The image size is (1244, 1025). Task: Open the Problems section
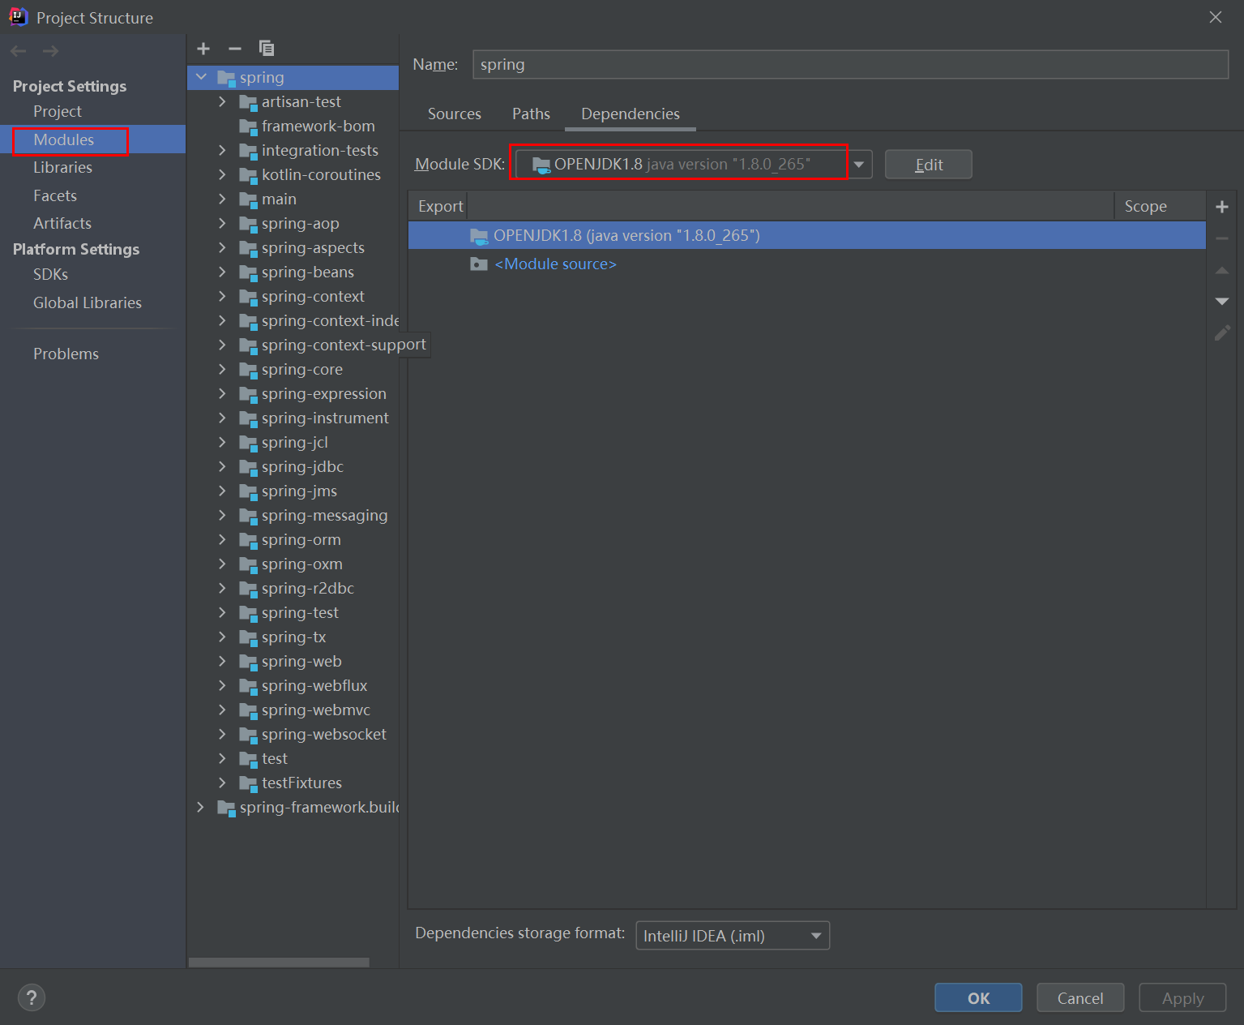(x=66, y=354)
